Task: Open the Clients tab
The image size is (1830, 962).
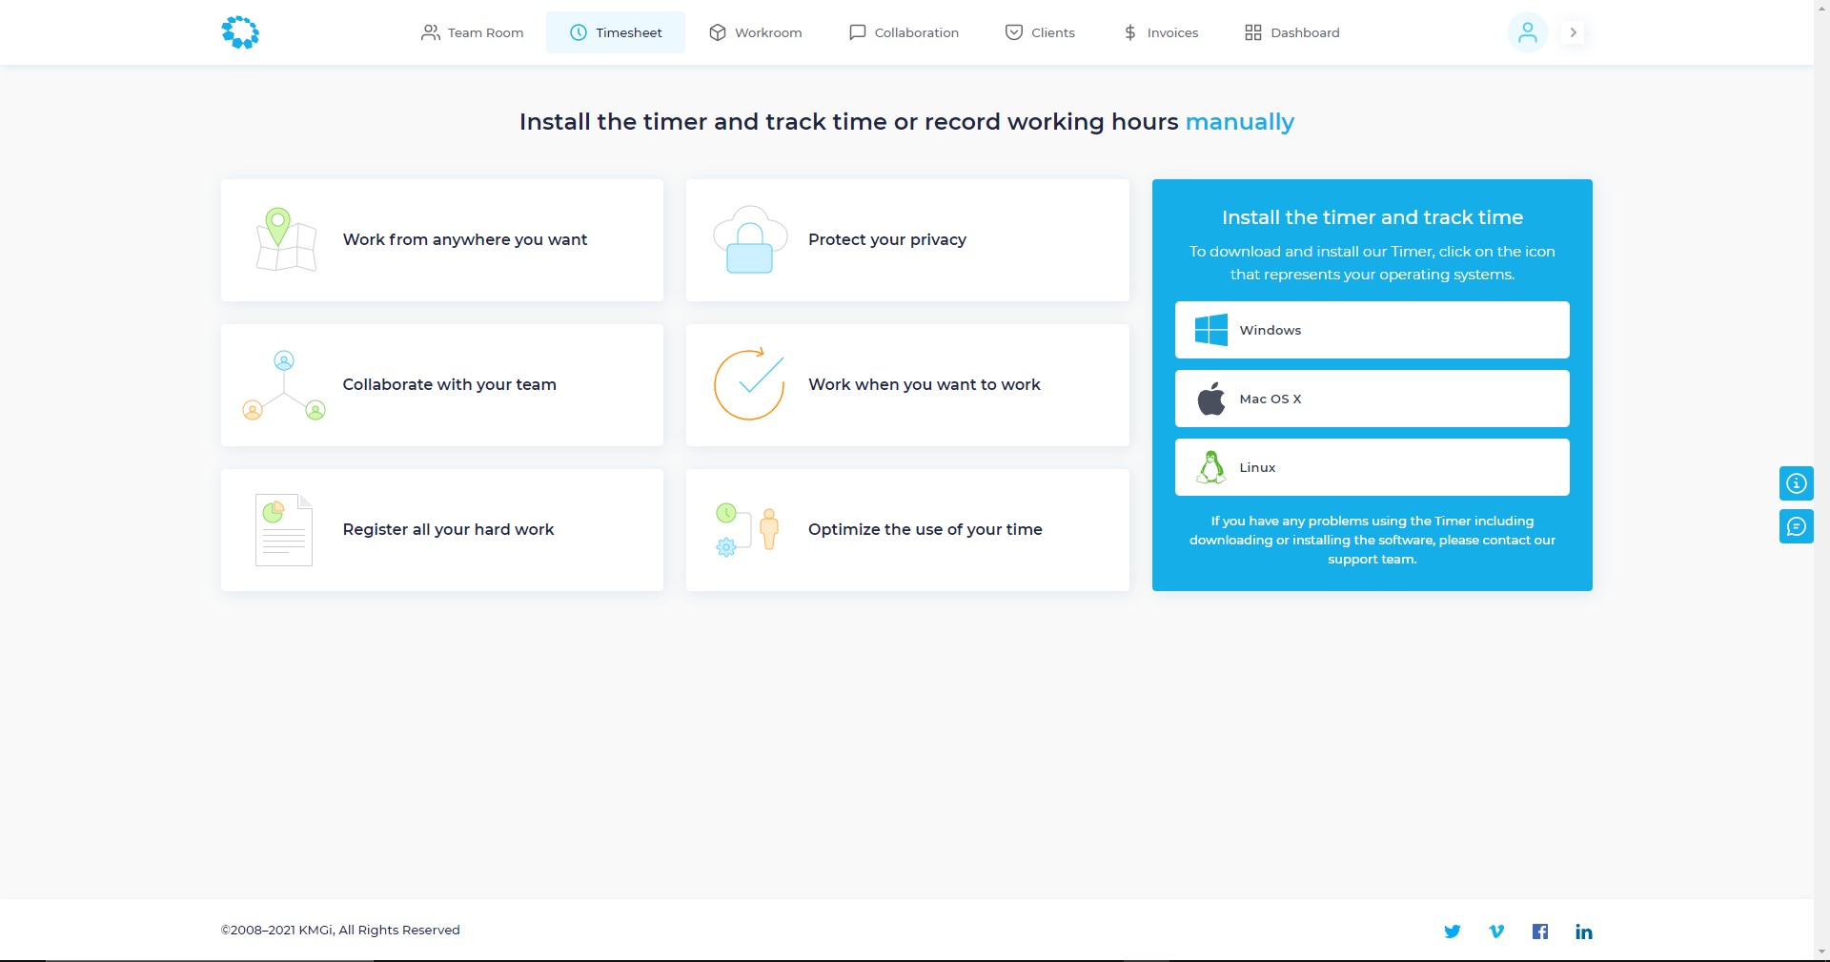Action: pos(1040,32)
